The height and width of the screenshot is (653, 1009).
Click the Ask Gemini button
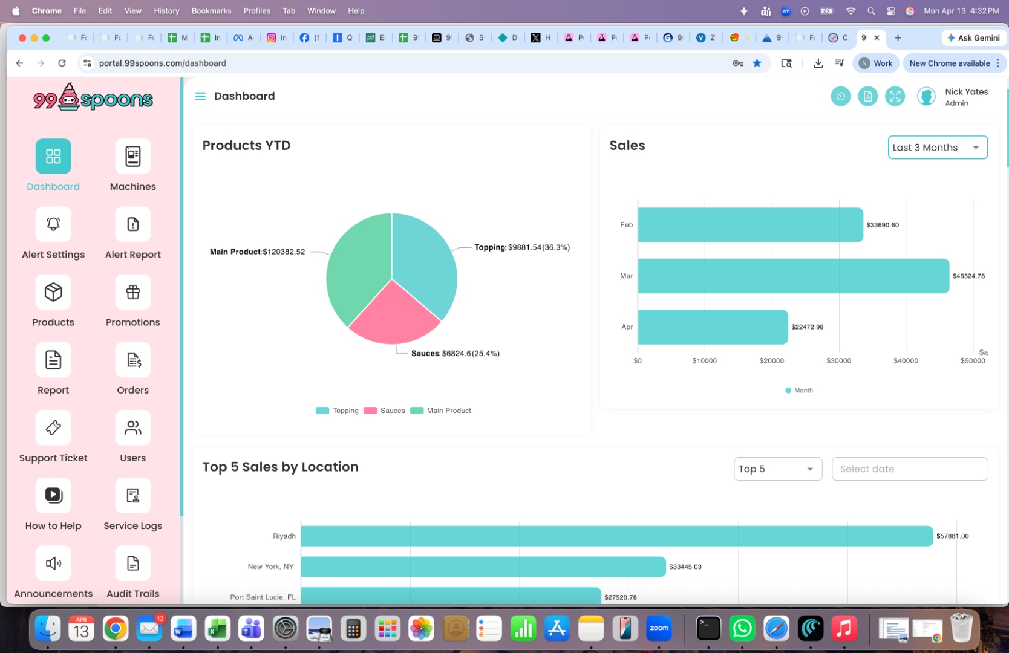(973, 37)
